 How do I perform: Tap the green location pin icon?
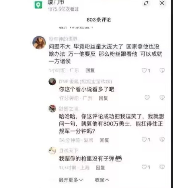[x=38, y=5]
